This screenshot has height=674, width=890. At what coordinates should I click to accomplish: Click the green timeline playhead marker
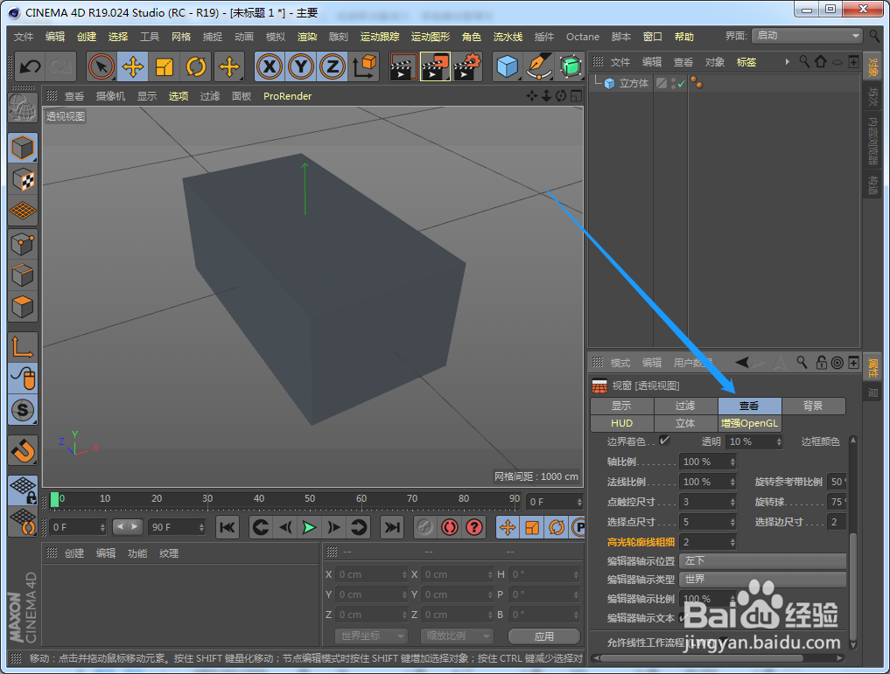pos(54,499)
